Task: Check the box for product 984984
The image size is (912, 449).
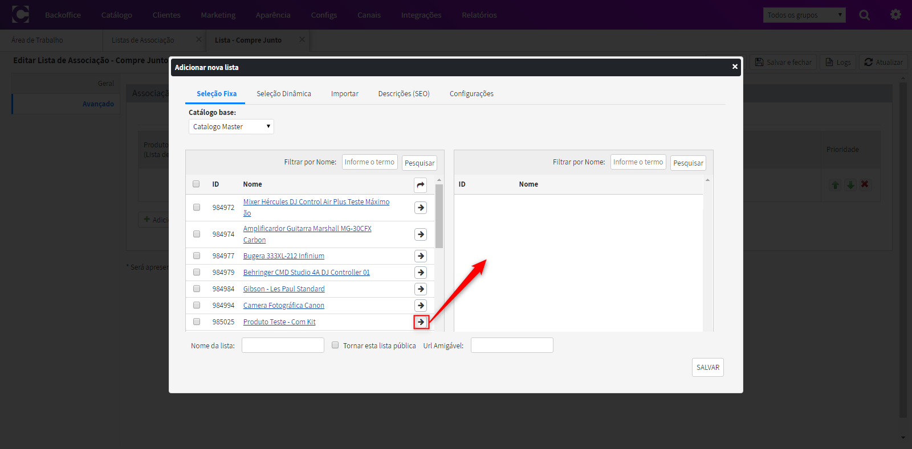Action: [197, 289]
